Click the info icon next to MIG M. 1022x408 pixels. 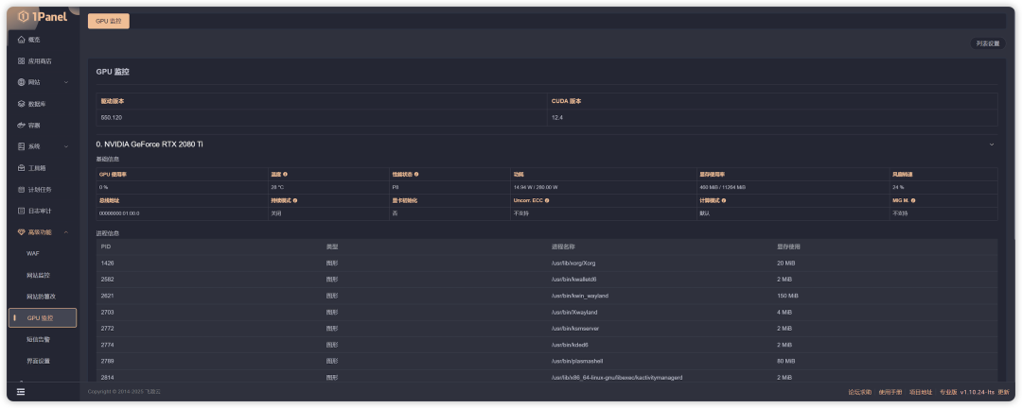(913, 200)
